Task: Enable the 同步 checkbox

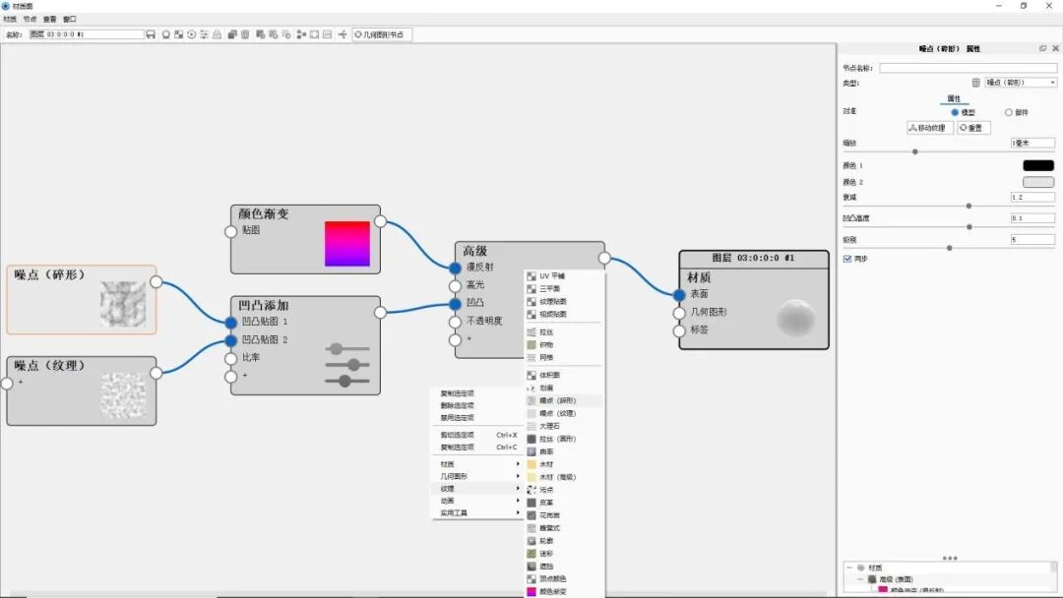Action: point(848,258)
